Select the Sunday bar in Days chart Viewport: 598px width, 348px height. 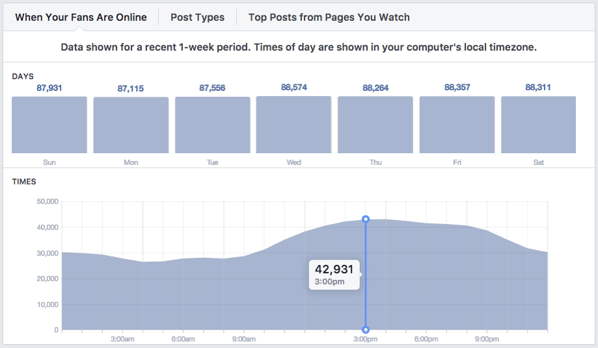click(49, 125)
